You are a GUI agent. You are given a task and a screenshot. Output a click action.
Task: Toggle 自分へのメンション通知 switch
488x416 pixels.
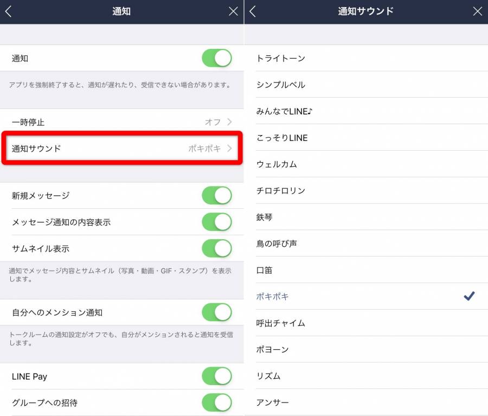coord(216,312)
